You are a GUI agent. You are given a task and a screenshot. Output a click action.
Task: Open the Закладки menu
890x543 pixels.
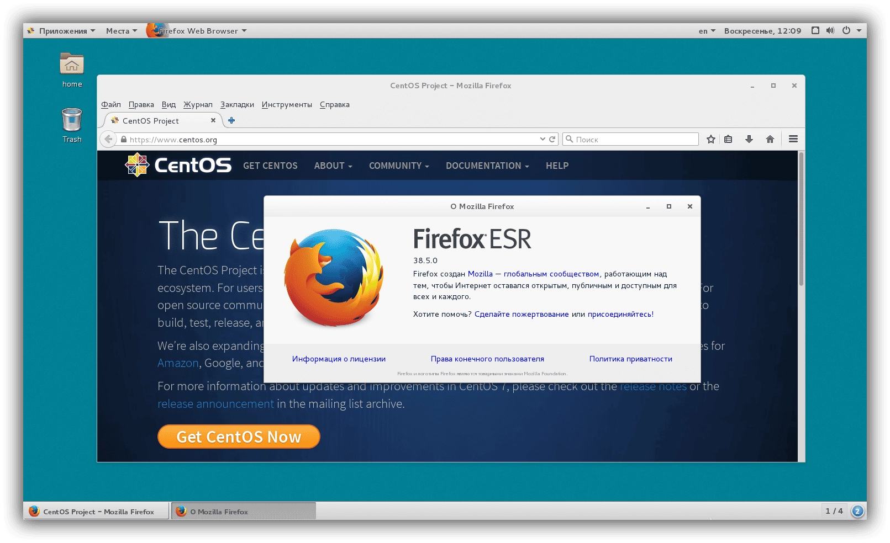pos(237,104)
